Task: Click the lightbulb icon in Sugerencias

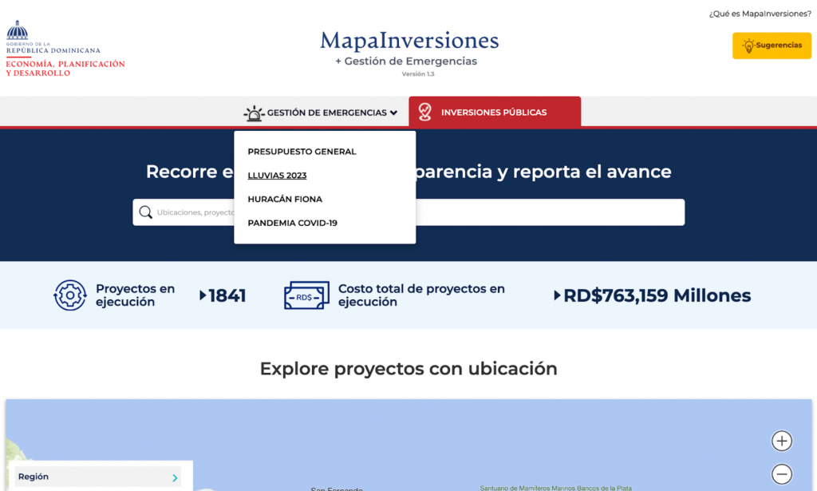Action: tap(748, 46)
